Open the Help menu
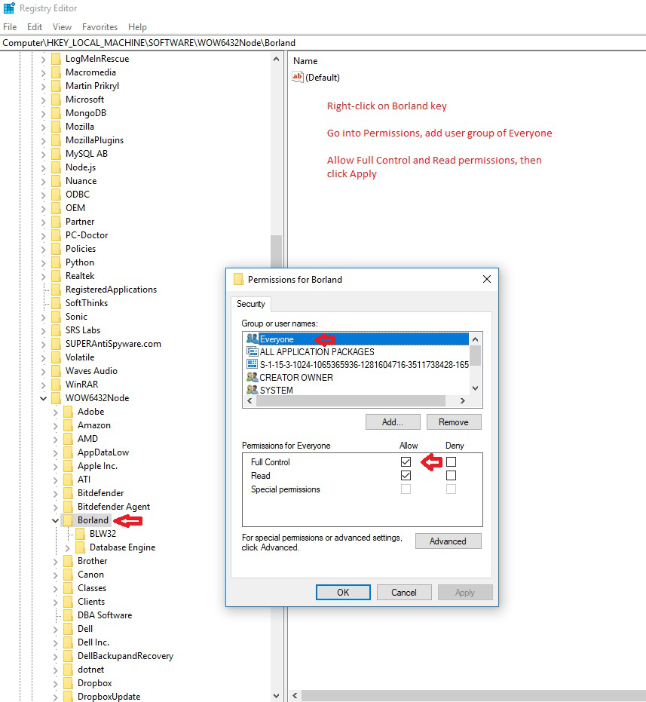The height and width of the screenshot is (702, 646). (x=137, y=27)
